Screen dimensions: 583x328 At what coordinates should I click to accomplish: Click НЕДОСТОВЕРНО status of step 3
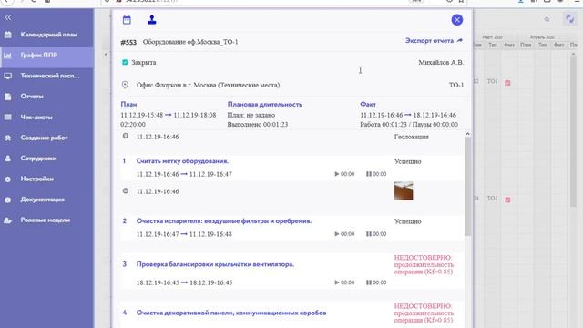point(424,264)
